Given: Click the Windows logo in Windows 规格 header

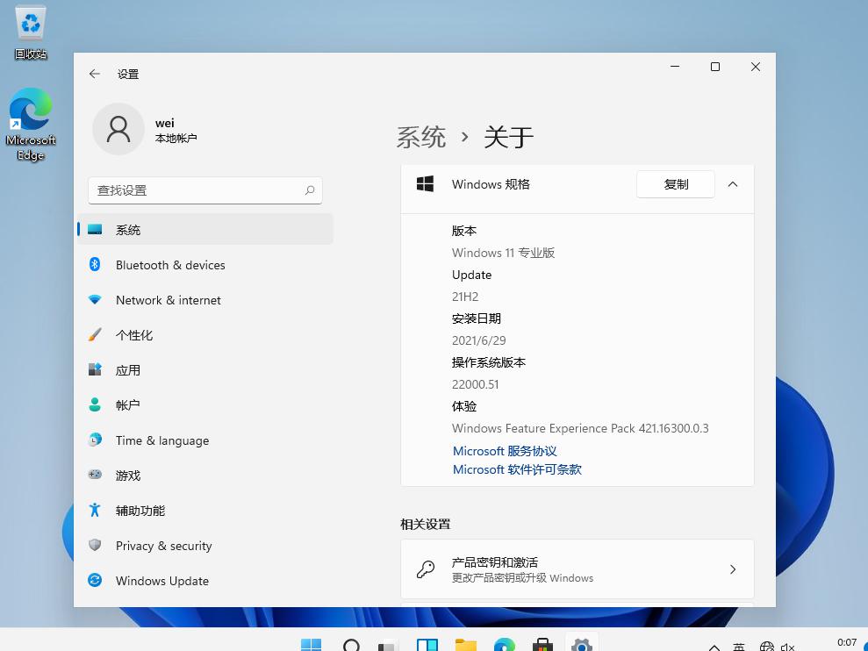Looking at the screenshot, I should (x=425, y=183).
